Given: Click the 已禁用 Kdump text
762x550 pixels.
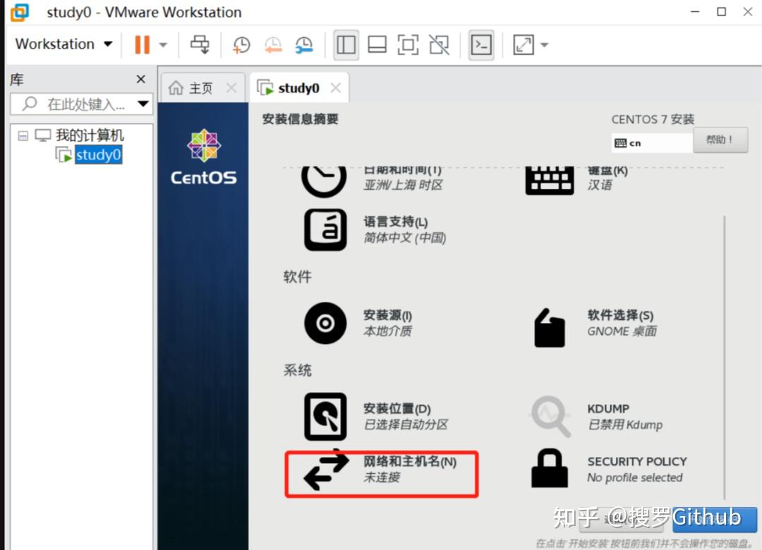Looking at the screenshot, I should tap(625, 425).
